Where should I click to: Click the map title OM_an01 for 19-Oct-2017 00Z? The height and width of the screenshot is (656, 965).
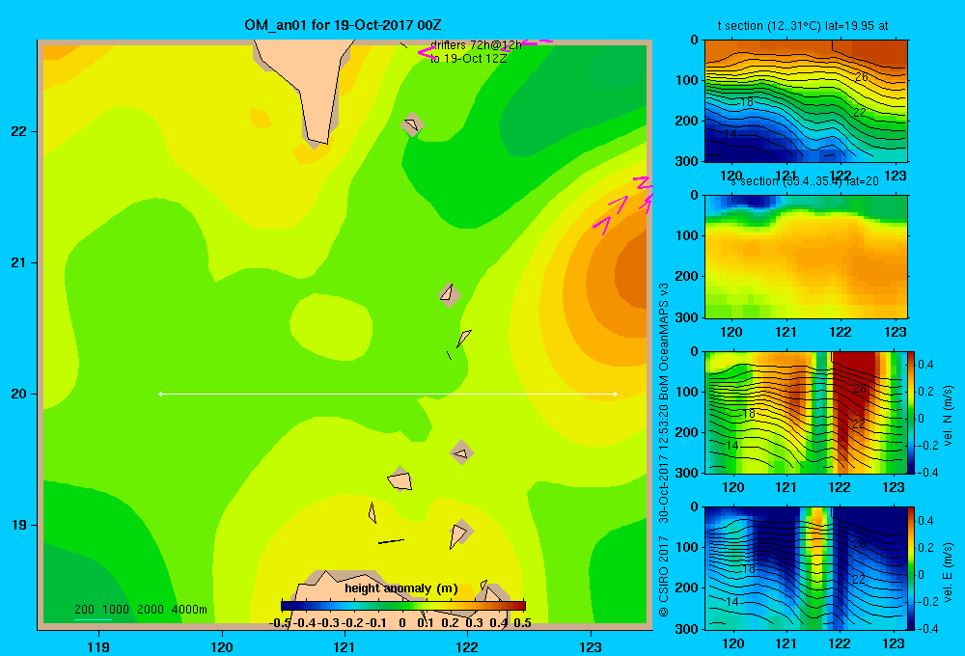343,25
